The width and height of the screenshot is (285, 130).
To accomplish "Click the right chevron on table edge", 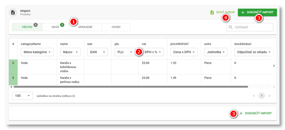I will 274,66.
